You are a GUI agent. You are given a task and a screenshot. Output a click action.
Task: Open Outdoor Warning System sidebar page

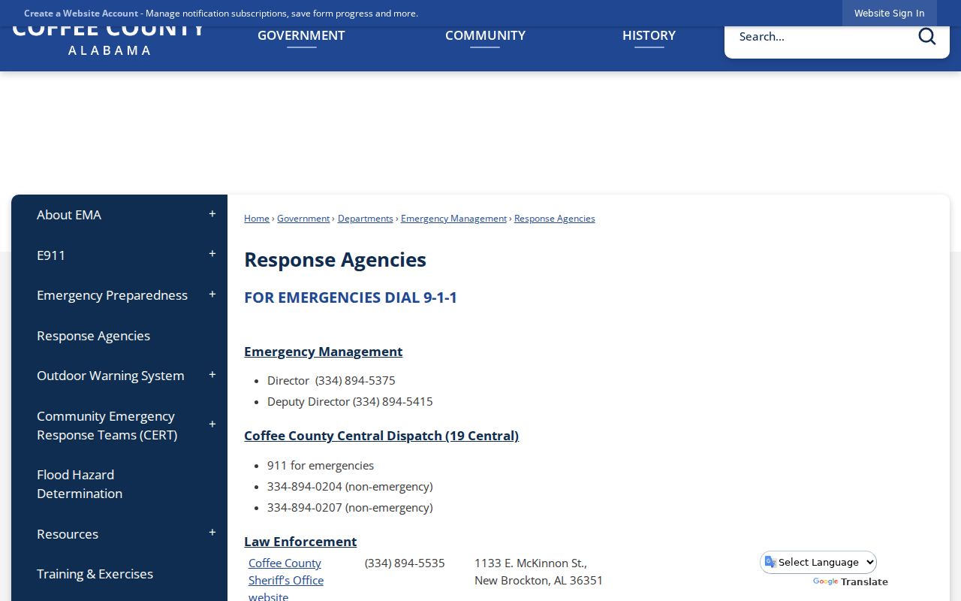tap(110, 376)
